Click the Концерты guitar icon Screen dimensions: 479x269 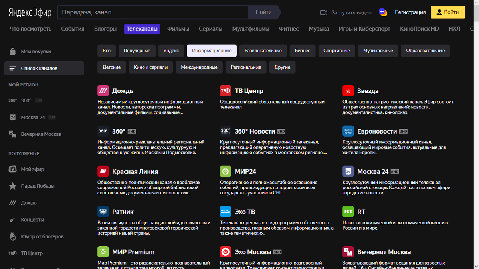[13, 220]
